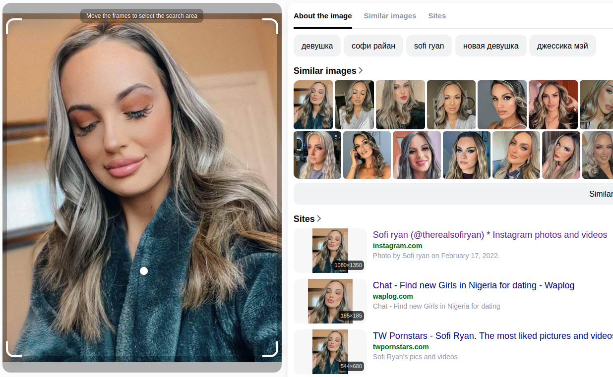Click bottom-right corner handle of search frame
This screenshot has height=377, width=613.
tap(271, 349)
